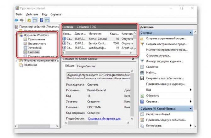This screenshot has width=211, height=138.
Task: Click the Up one level folder icon
Action: [x=29, y=20]
